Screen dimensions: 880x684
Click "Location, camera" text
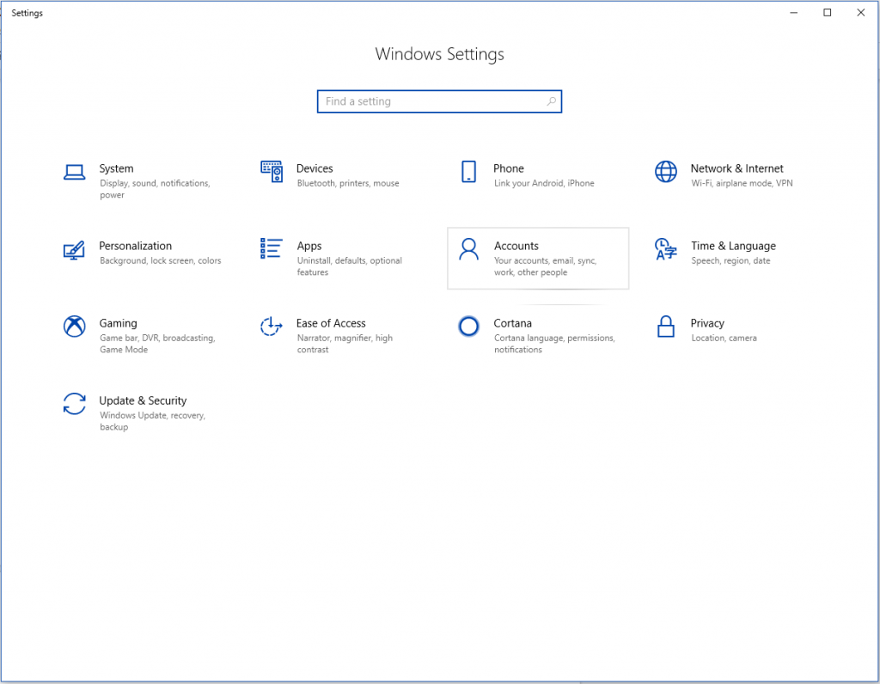pos(724,339)
